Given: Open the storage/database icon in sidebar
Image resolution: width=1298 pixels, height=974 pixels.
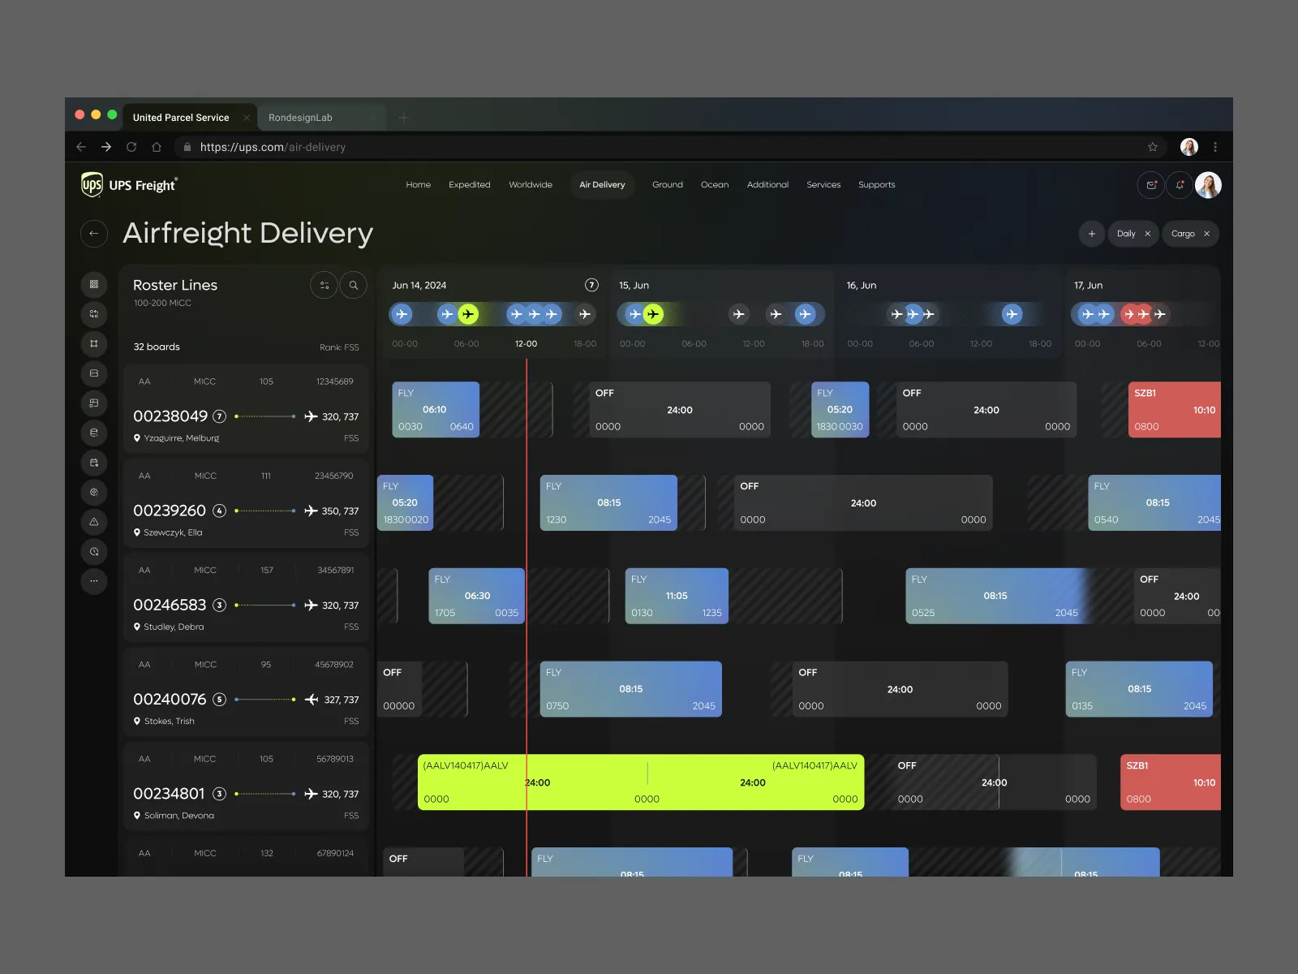Looking at the screenshot, I should [94, 373].
